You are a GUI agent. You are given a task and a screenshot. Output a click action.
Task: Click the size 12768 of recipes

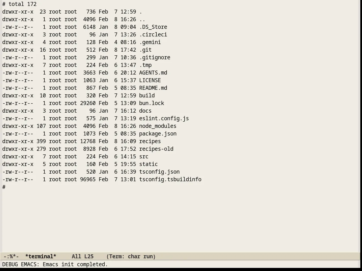[88, 141]
